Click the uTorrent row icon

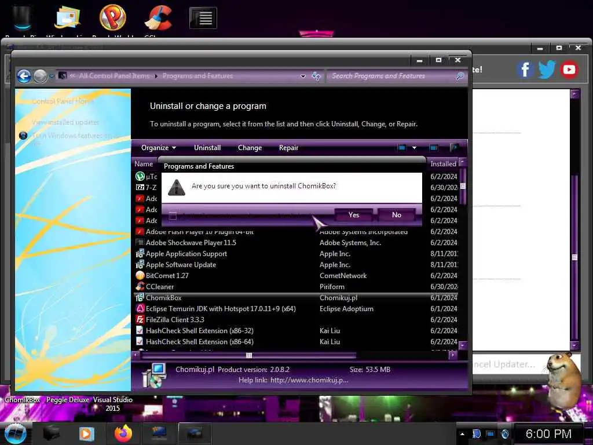pos(140,176)
